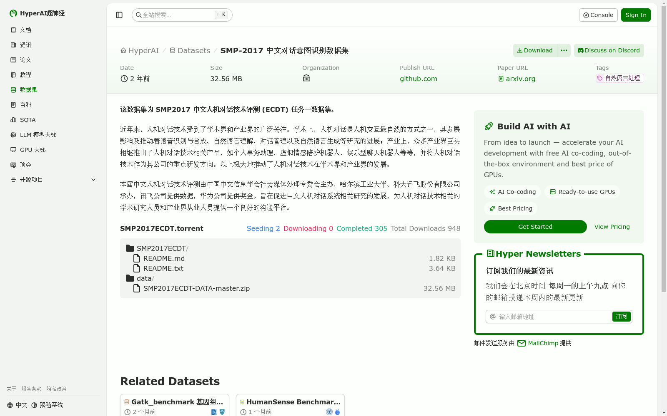Click the data folder icon
The width and height of the screenshot is (667, 416).
tap(130, 278)
